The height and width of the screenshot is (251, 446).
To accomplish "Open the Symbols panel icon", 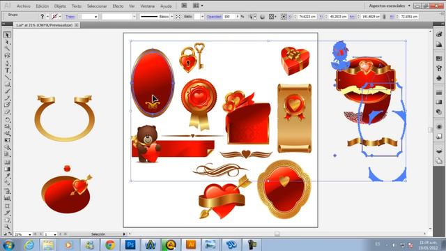I will [439, 78].
